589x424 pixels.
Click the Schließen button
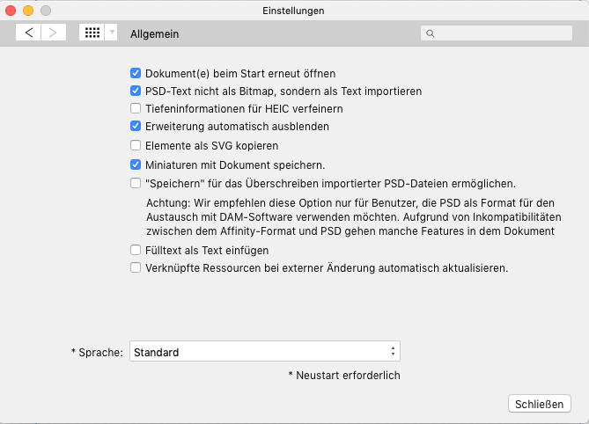point(539,404)
